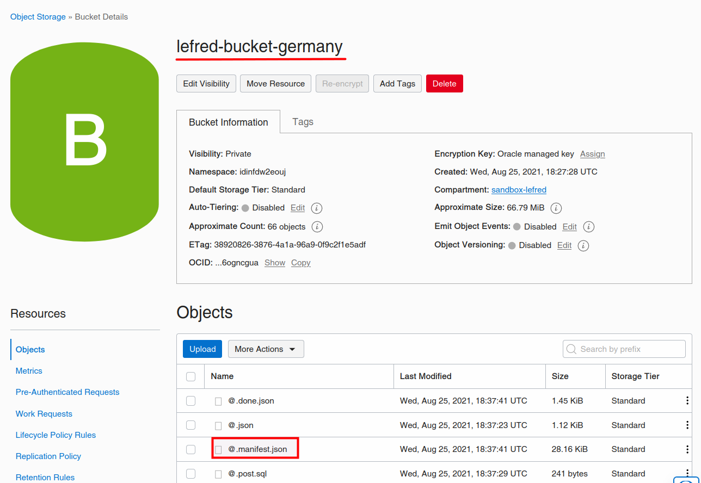Click the 28.16 KiB size cell
This screenshot has width=701, height=483.
[569, 449]
